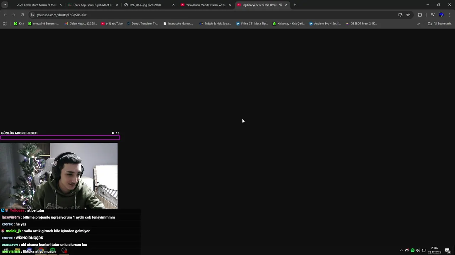Click esmaxvw's chat message
Screen dimensions: 455x255
pos(44,245)
